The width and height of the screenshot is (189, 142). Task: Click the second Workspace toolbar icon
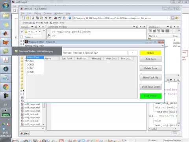(154, 31)
